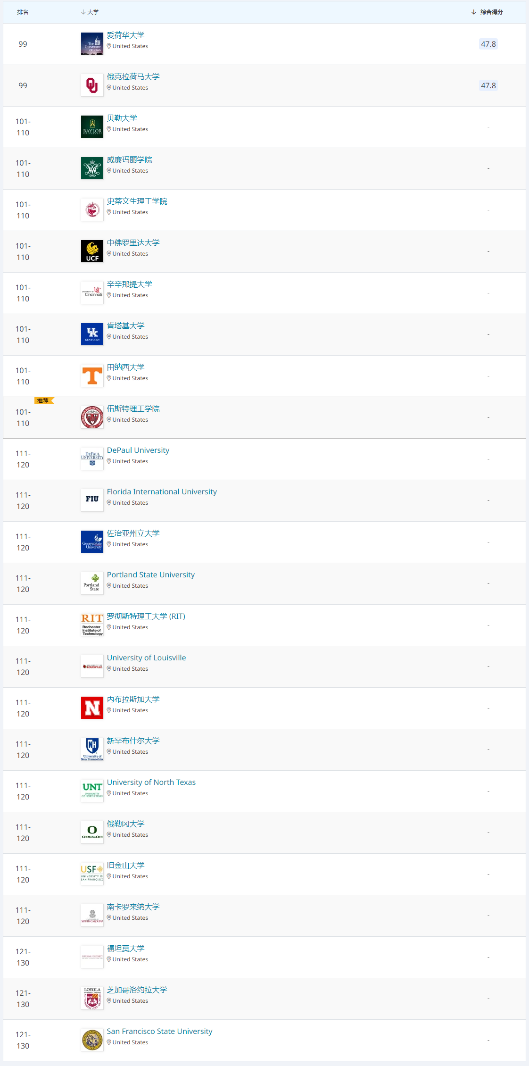Go to the 田纳西大学 page
529x1066 pixels.
(126, 367)
